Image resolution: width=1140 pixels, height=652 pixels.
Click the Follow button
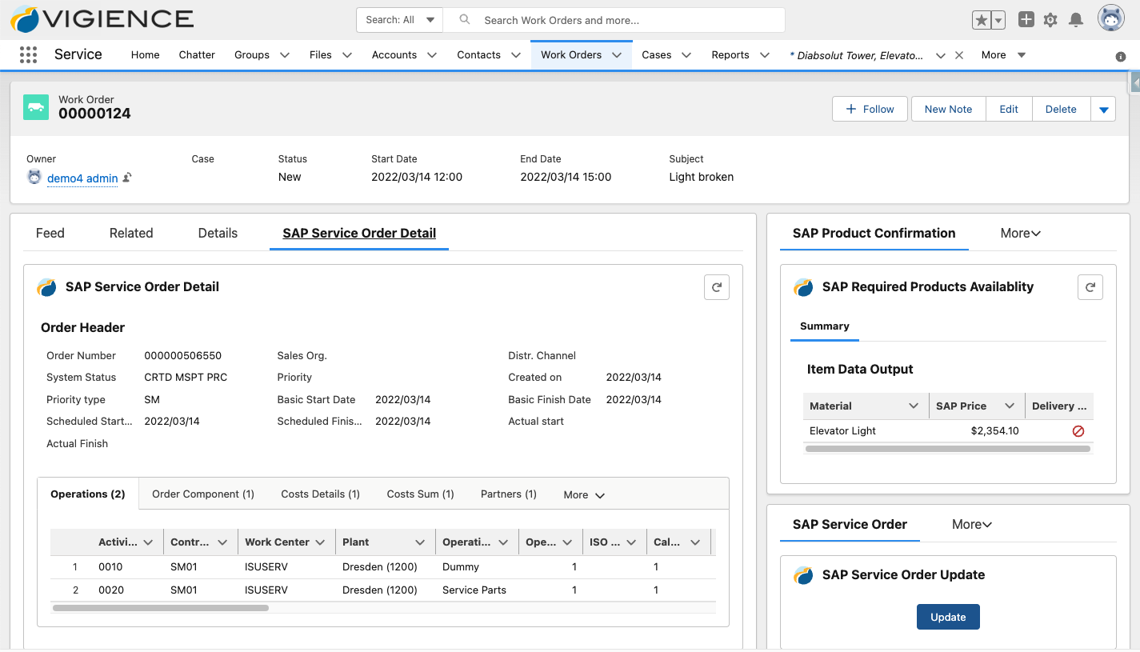pyautogui.click(x=870, y=110)
